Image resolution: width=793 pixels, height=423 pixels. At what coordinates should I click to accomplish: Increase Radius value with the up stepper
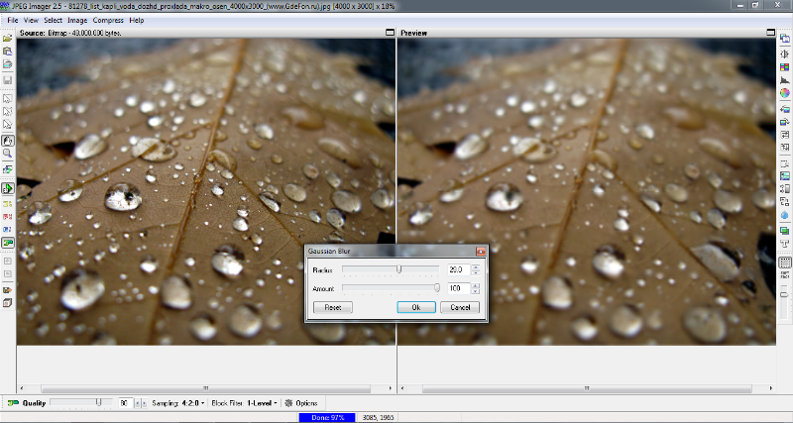click(476, 266)
